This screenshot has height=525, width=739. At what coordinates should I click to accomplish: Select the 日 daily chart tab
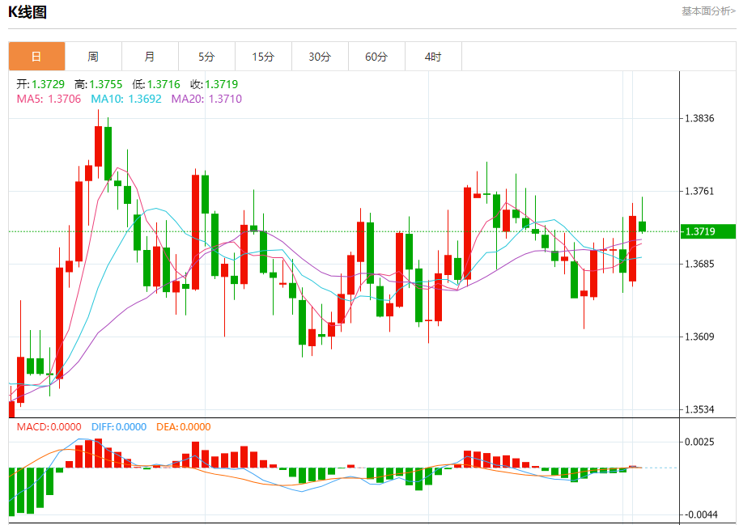coord(36,57)
